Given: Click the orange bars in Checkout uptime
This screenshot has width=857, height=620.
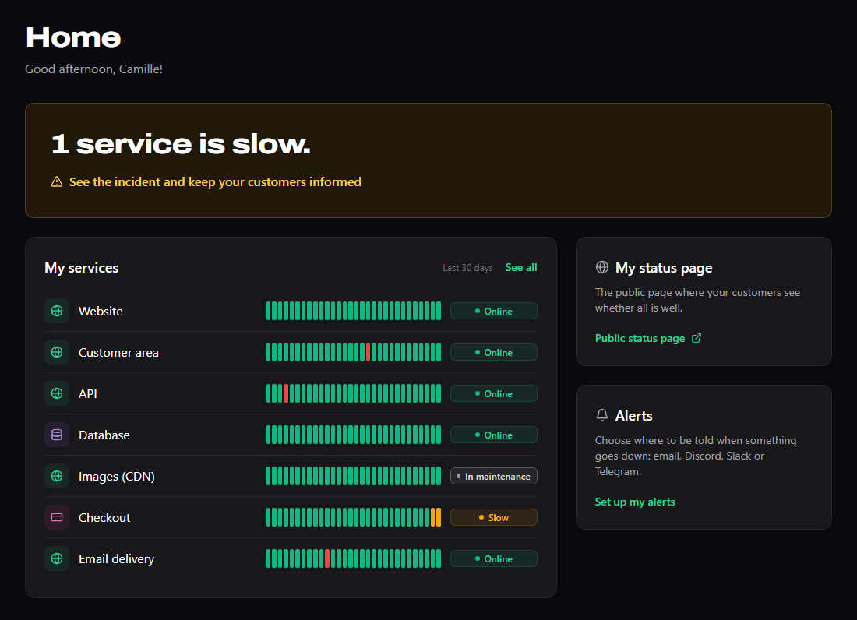Looking at the screenshot, I should tap(436, 517).
